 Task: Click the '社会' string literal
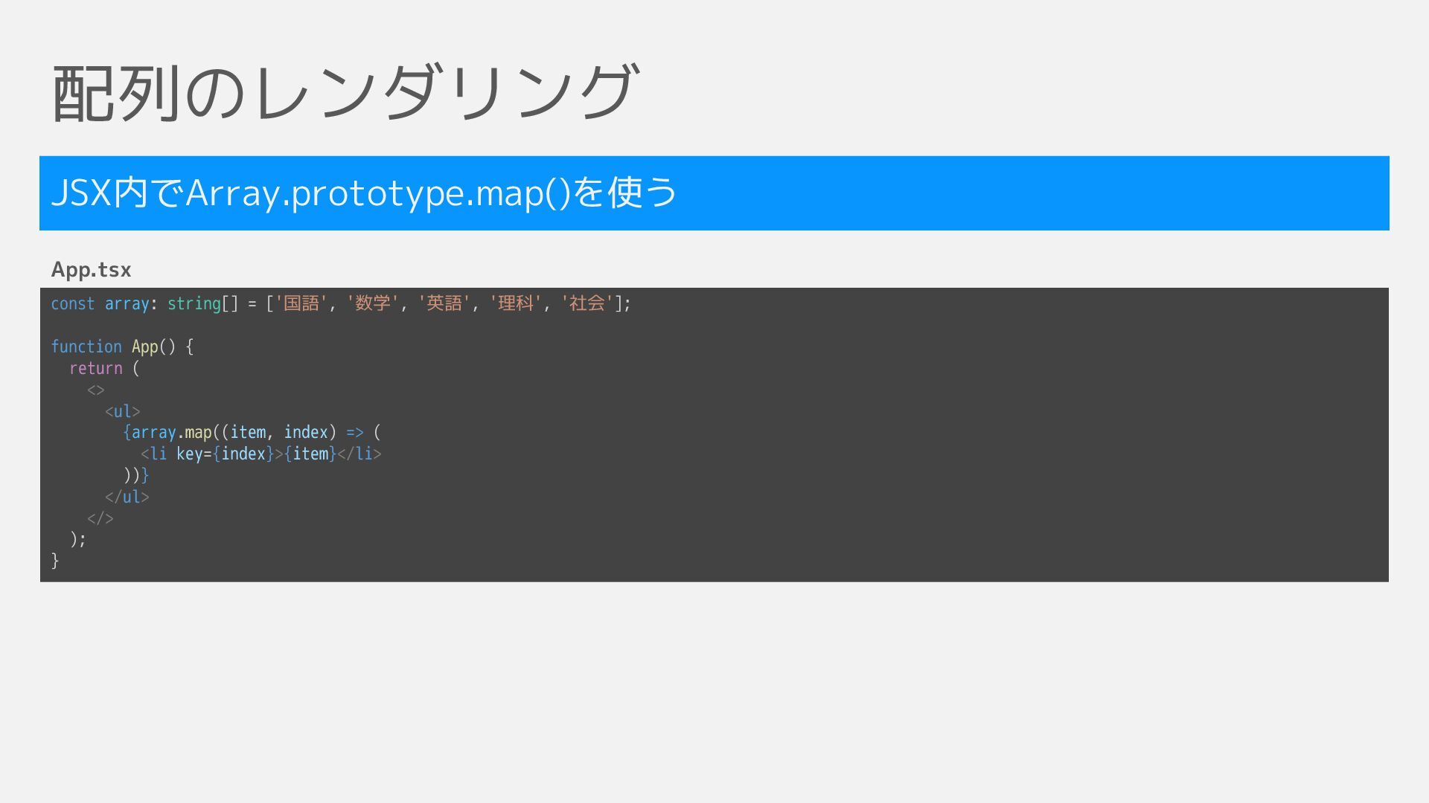tap(587, 303)
